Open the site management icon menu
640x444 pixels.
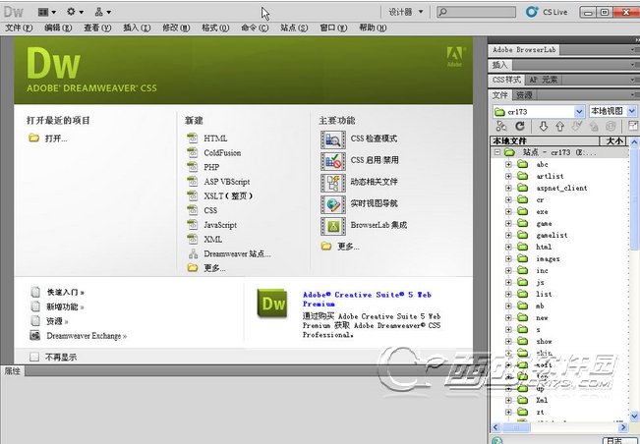102,12
